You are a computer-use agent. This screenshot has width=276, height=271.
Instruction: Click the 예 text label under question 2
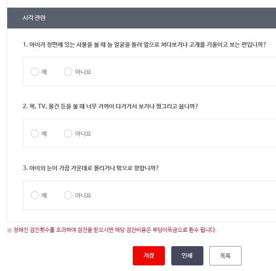[44, 133]
